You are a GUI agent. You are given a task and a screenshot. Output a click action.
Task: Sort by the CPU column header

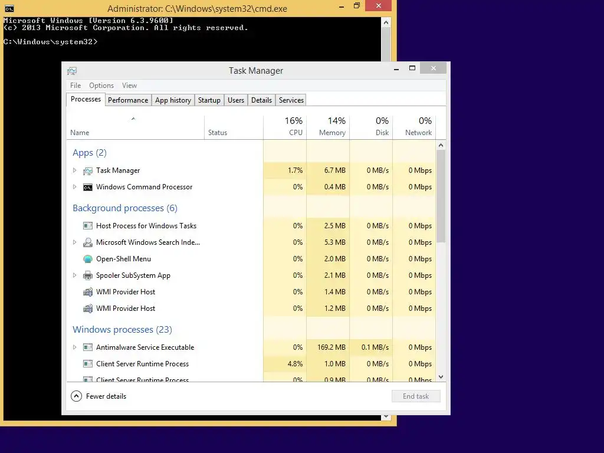pos(285,127)
